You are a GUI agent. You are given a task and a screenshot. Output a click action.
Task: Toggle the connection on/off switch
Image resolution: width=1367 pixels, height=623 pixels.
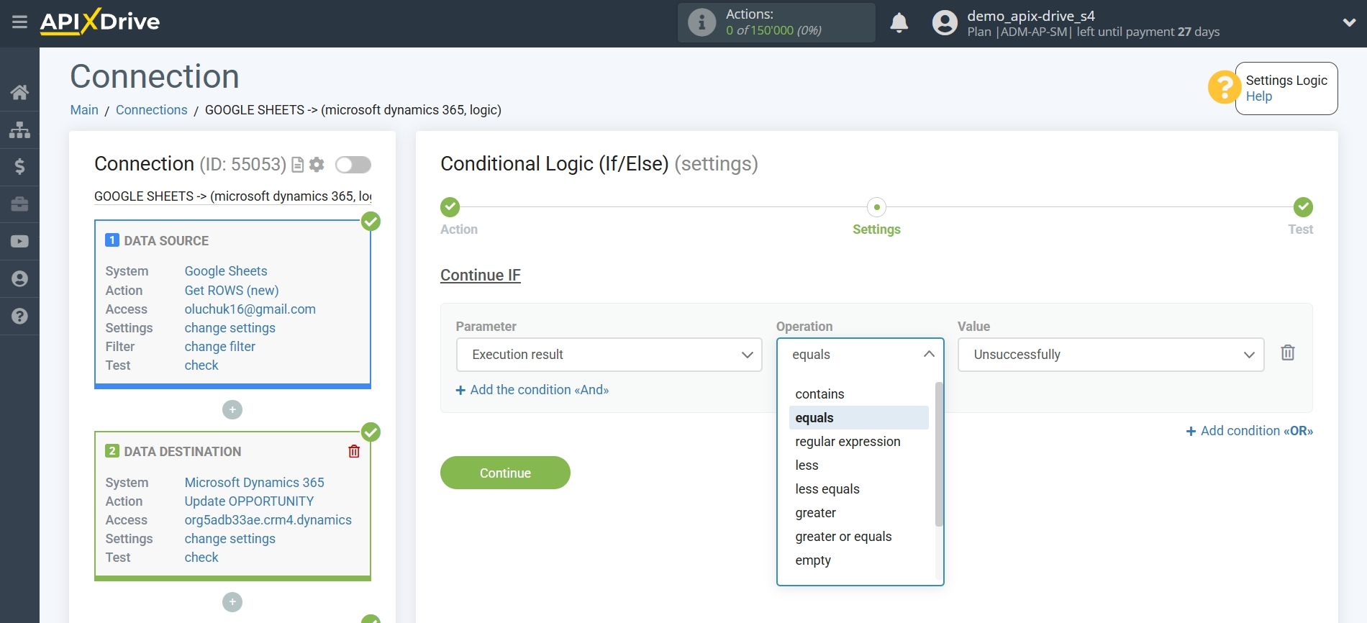point(353,165)
